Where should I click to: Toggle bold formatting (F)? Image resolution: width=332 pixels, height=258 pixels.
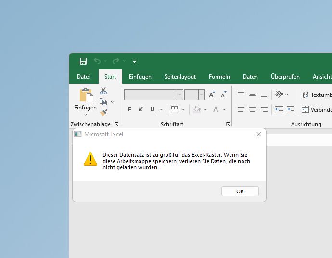[129, 109]
